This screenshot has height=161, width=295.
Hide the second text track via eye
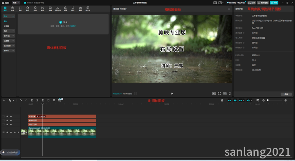pos(11,120)
